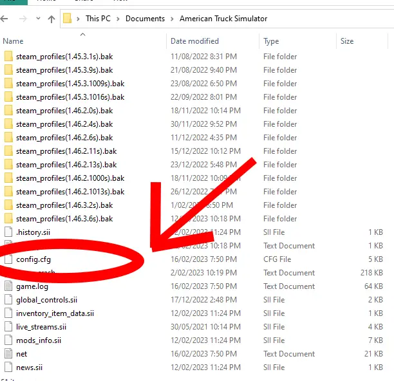Click file icon of live_streams.sii
The height and width of the screenshot is (381, 394).
[8, 327]
